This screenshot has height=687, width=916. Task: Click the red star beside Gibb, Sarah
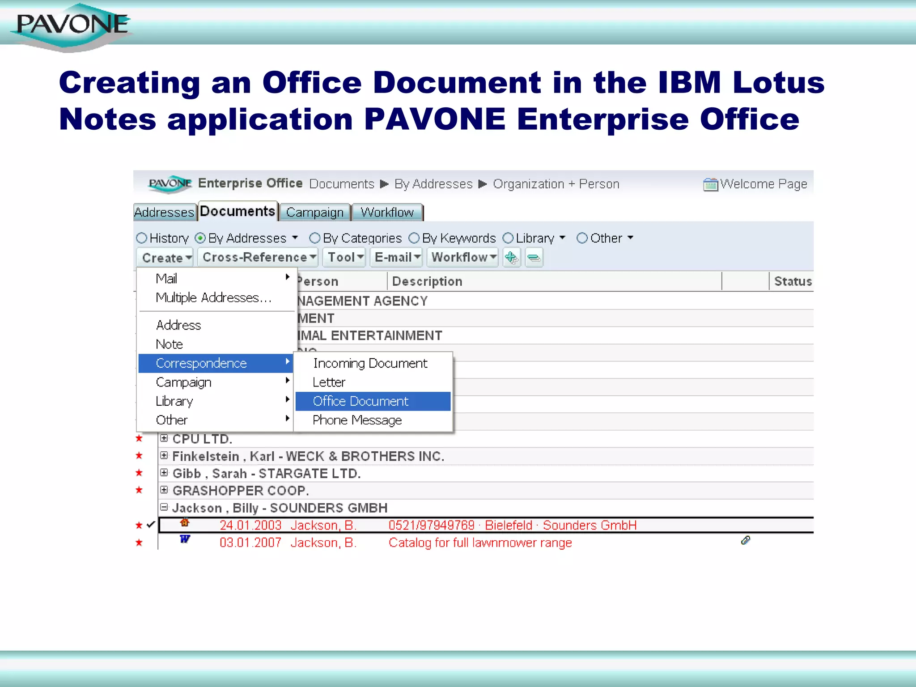tap(139, 473)
